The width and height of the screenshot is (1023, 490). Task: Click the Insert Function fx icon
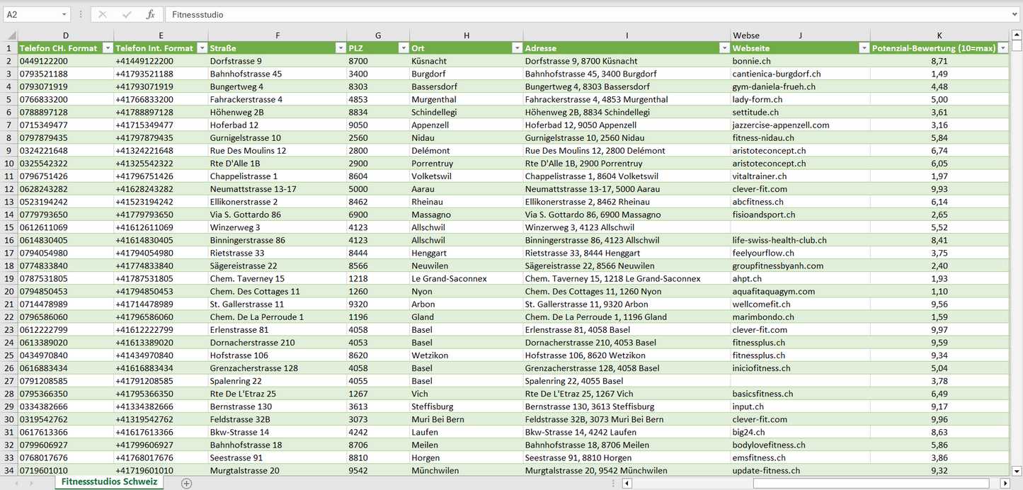point(150,14)
